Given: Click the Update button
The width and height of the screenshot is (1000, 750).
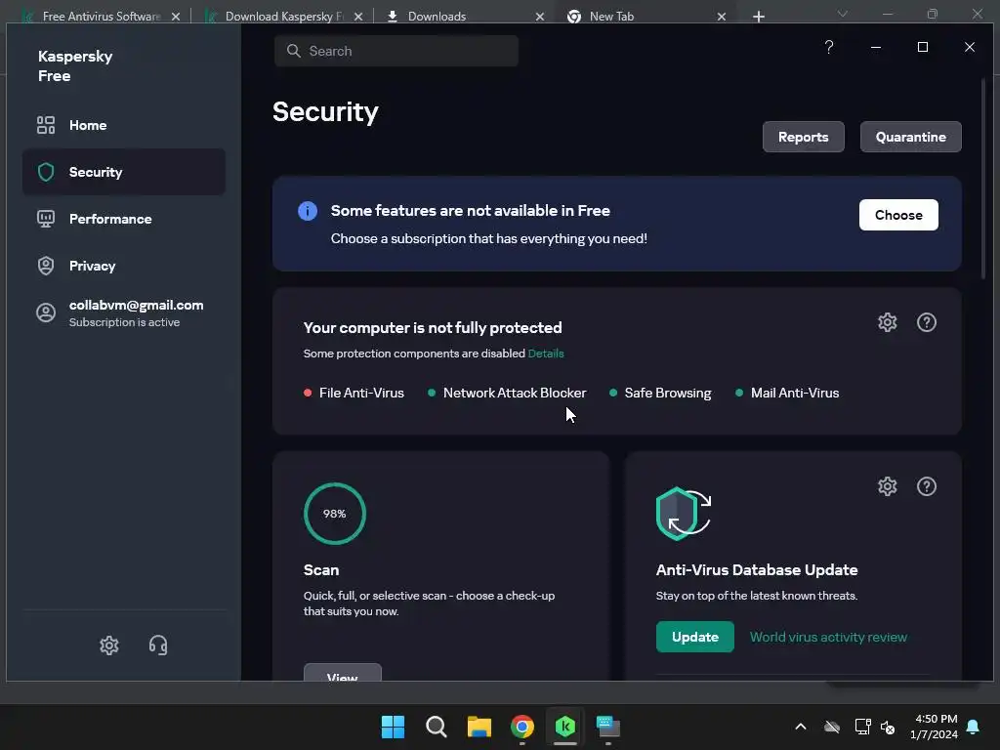Looking at the screenshot, I should click(x=694, y=637).
